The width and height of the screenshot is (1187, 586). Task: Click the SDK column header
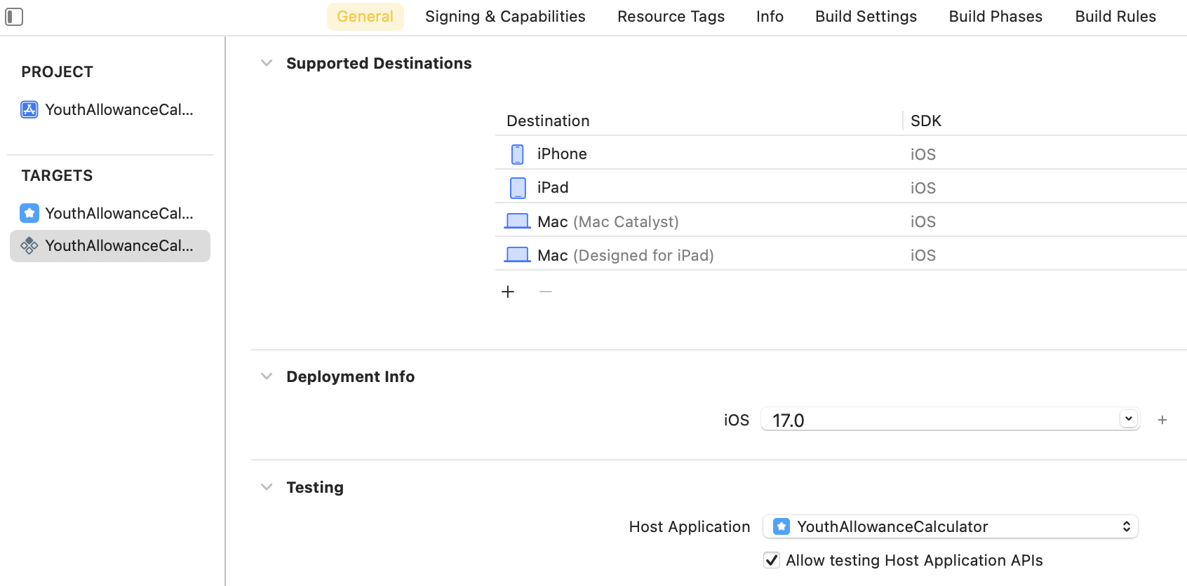[926, 121]
